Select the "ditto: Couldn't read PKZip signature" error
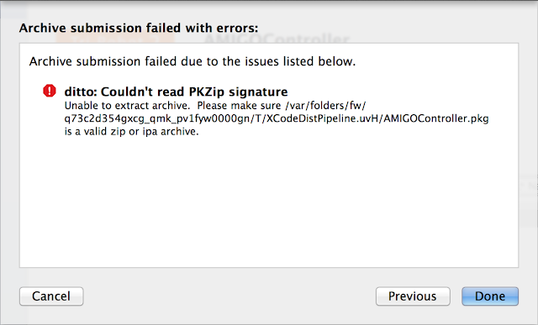This screenshot has height=325, width=538. click(x=176, y=92)
